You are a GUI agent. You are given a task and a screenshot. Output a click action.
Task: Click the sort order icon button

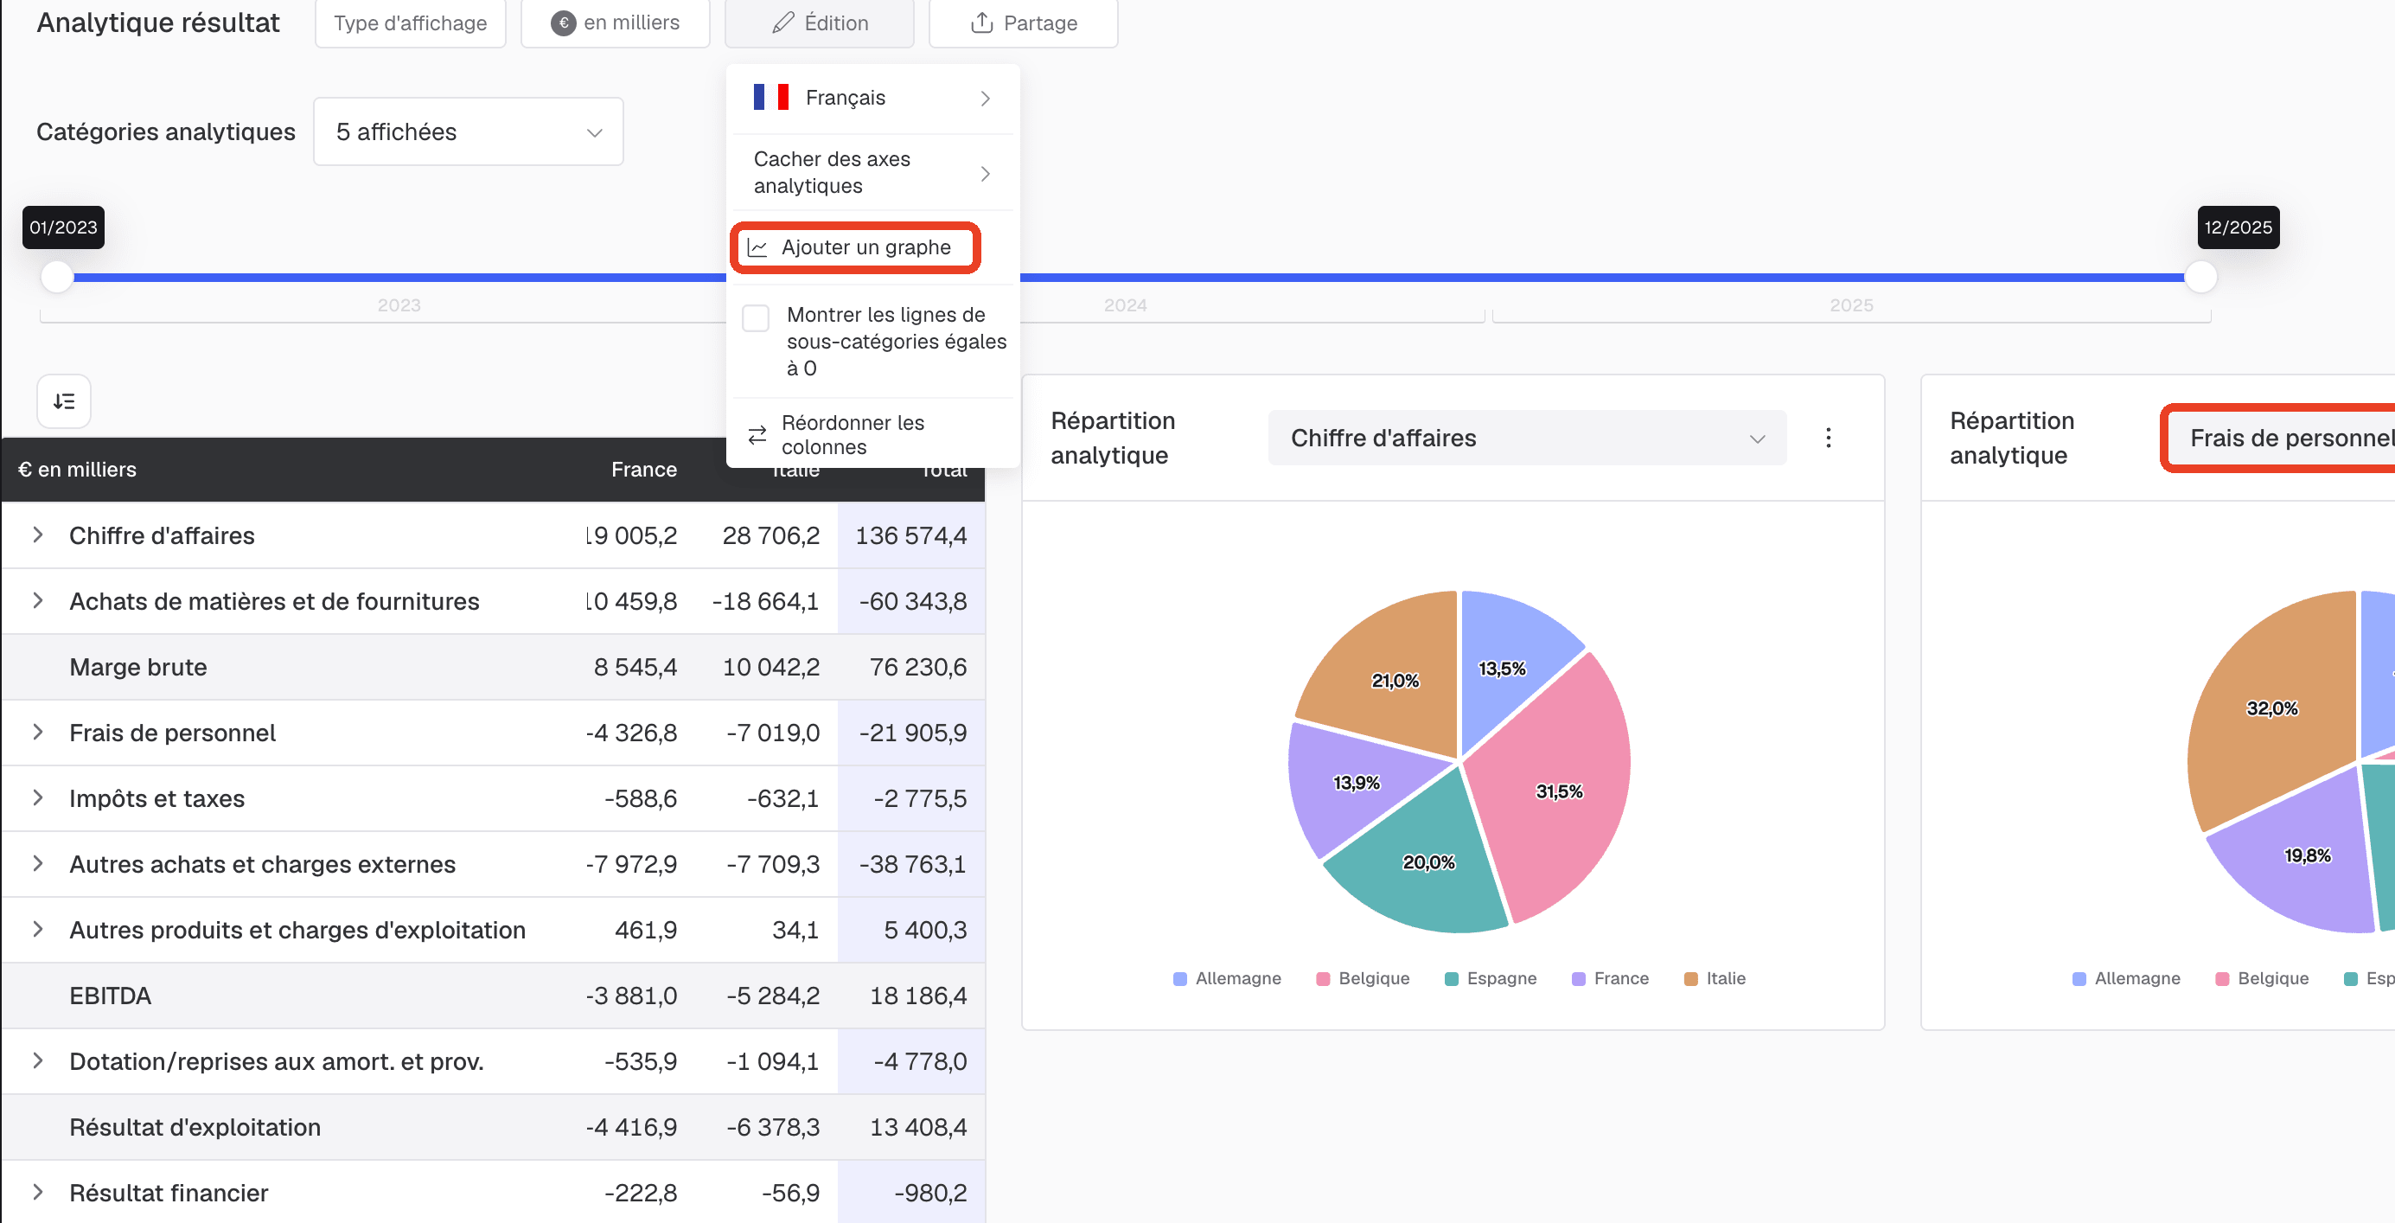coord(64,400)
